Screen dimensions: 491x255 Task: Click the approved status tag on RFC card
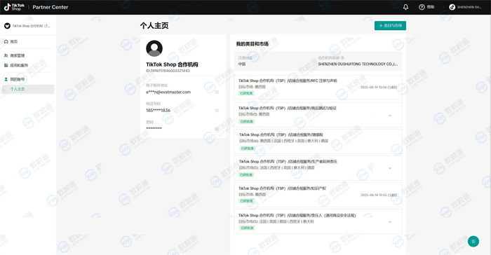click(246, 93)
